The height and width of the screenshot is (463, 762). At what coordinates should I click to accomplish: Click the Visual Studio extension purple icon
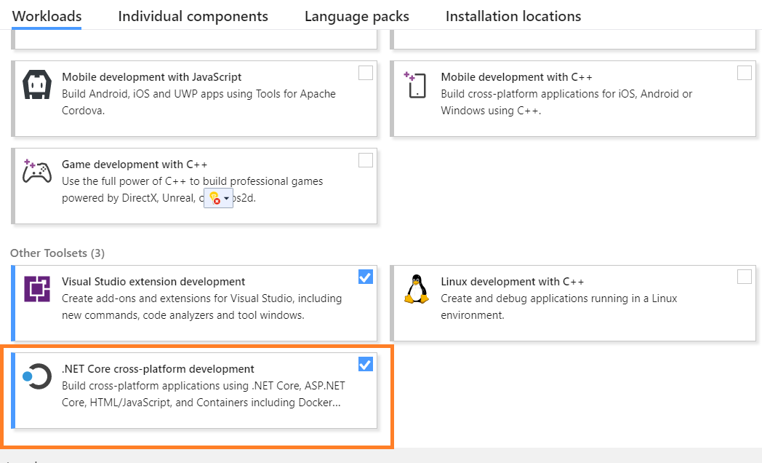click(x=37, y=289)
